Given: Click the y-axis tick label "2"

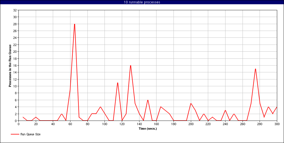Looking at the screenshot, I should pos(16,114).
